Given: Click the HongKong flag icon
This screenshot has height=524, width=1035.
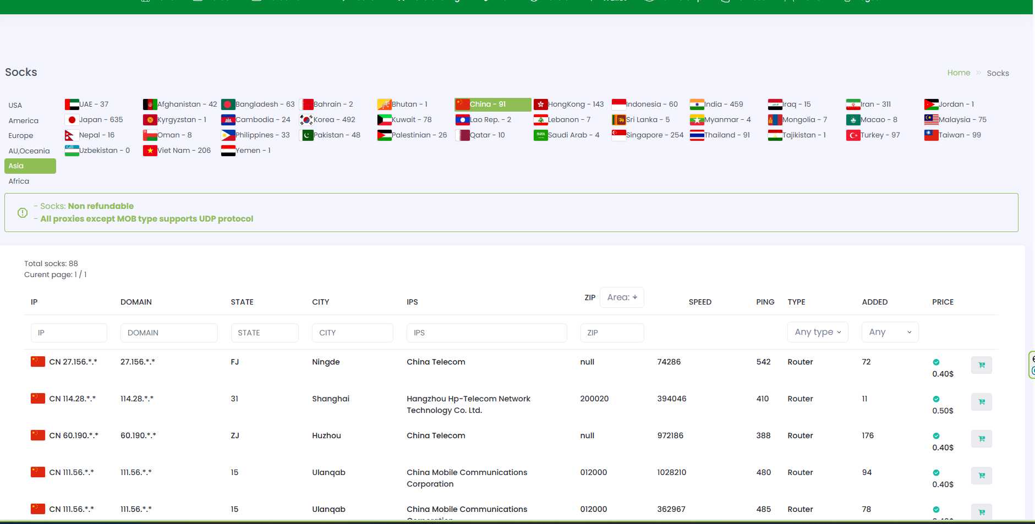Looking at the screenshot, I should 540,104.
